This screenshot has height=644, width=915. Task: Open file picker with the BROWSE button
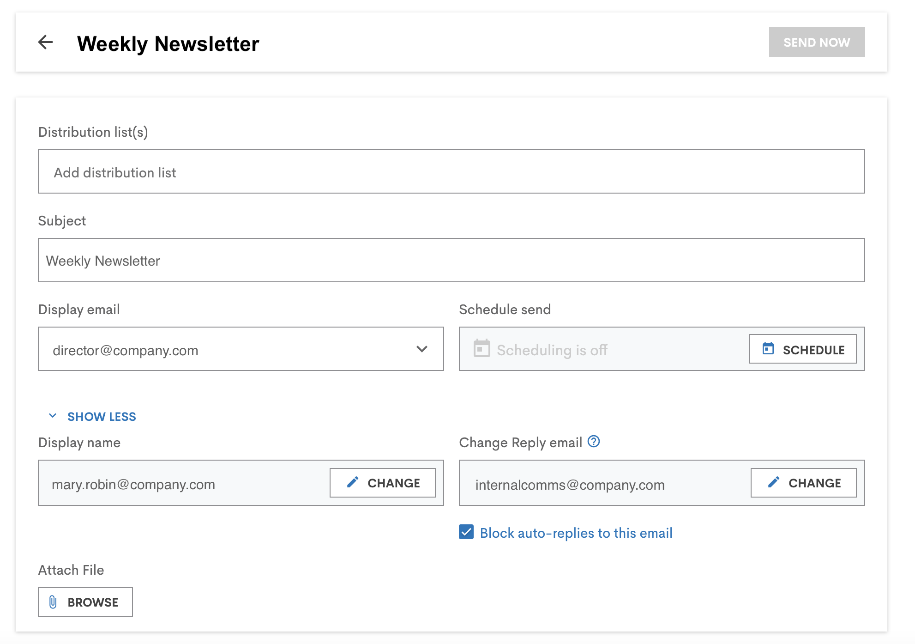(x=85, y=601)
